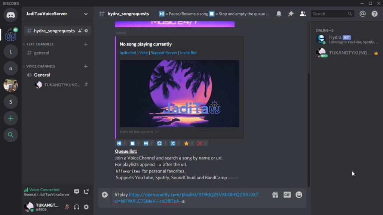Open the GIF picker
The height and width of the screenshot is (215, 383).
click(x=287, y=195)
